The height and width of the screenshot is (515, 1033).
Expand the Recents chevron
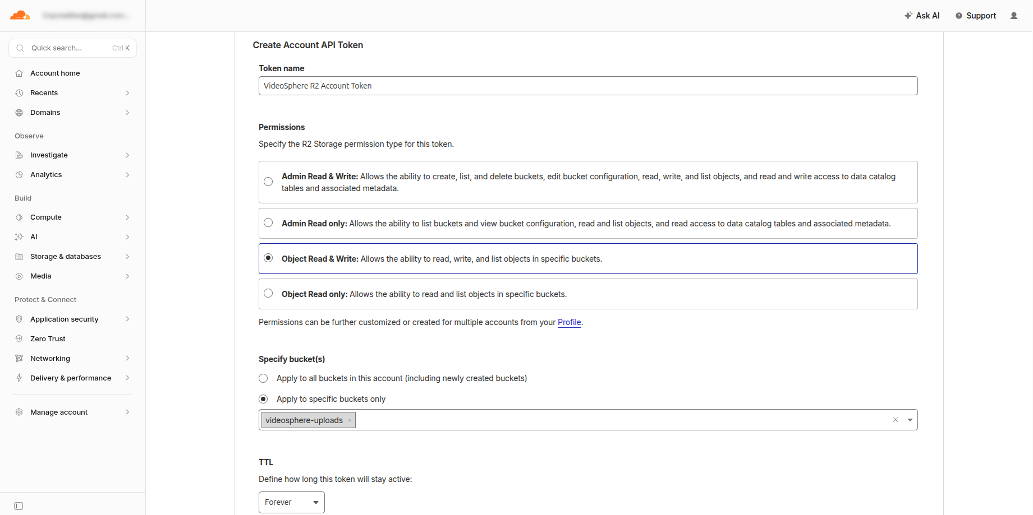click(x=127, y=93)
